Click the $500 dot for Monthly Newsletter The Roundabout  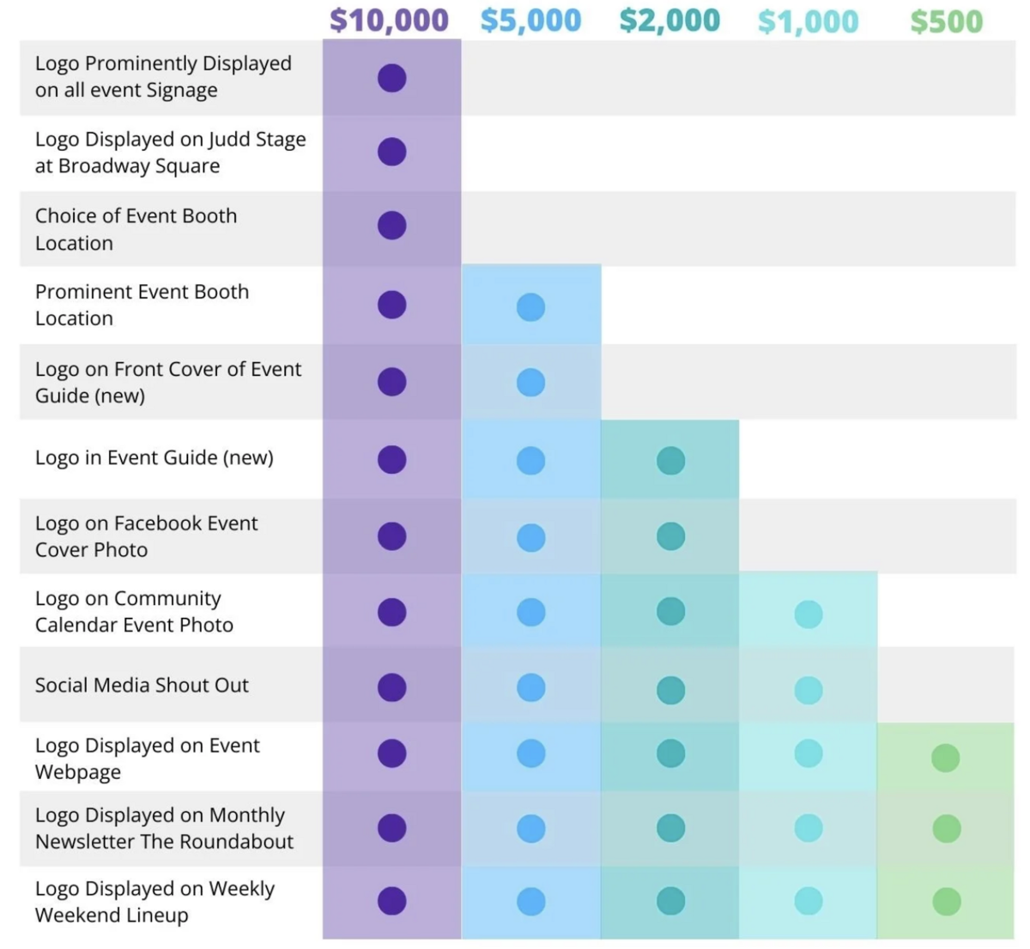point(946,829)
